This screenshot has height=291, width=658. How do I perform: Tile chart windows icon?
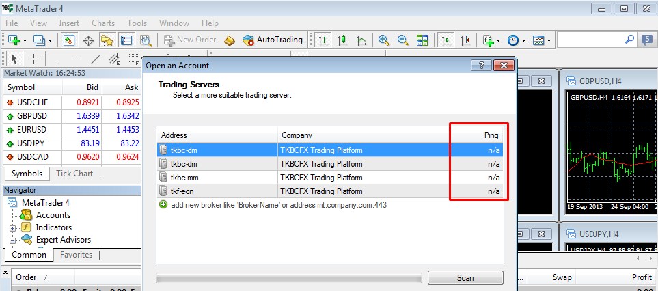click(x=422, y=40)
